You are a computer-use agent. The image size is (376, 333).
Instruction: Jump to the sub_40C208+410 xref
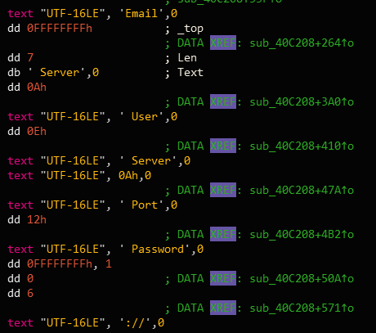(x=302, y=146)
